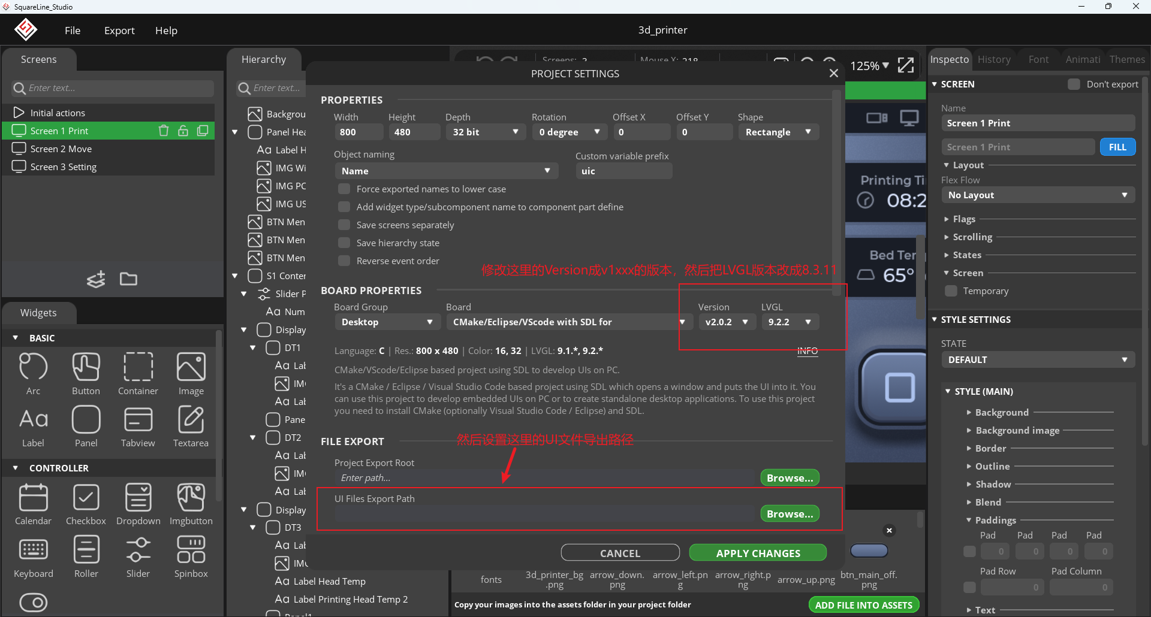Duplicate Screen 1 Print with copy icon

point(203,131)
